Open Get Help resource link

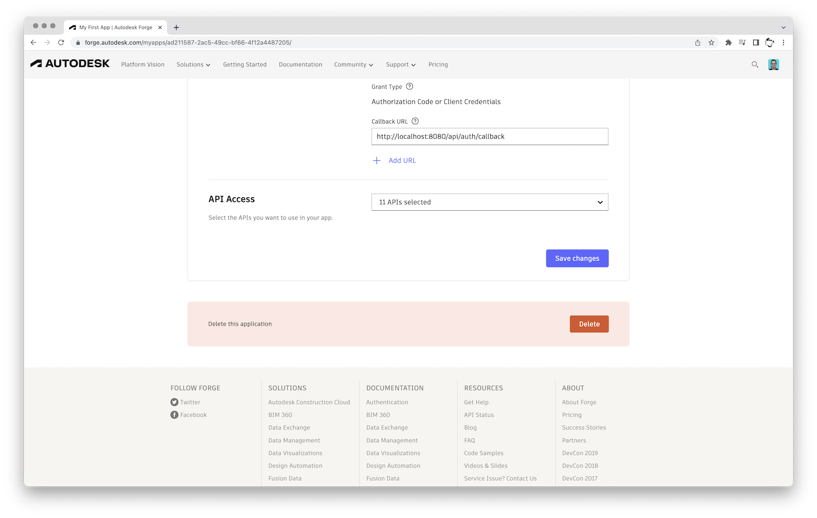coord(476,402)
